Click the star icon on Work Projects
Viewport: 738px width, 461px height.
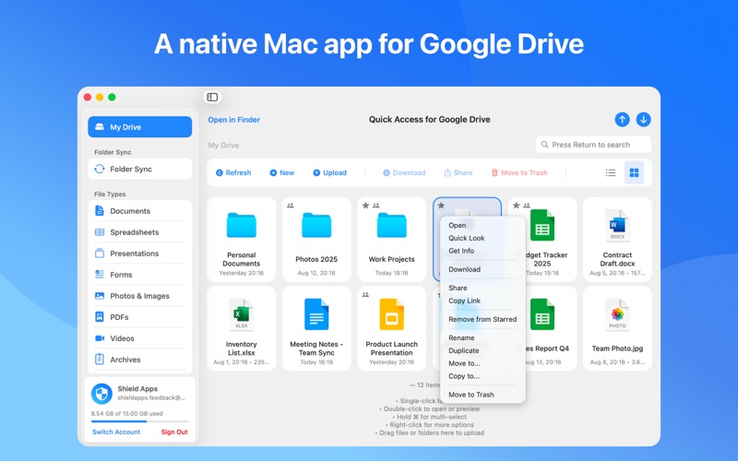tap(365, 206)
